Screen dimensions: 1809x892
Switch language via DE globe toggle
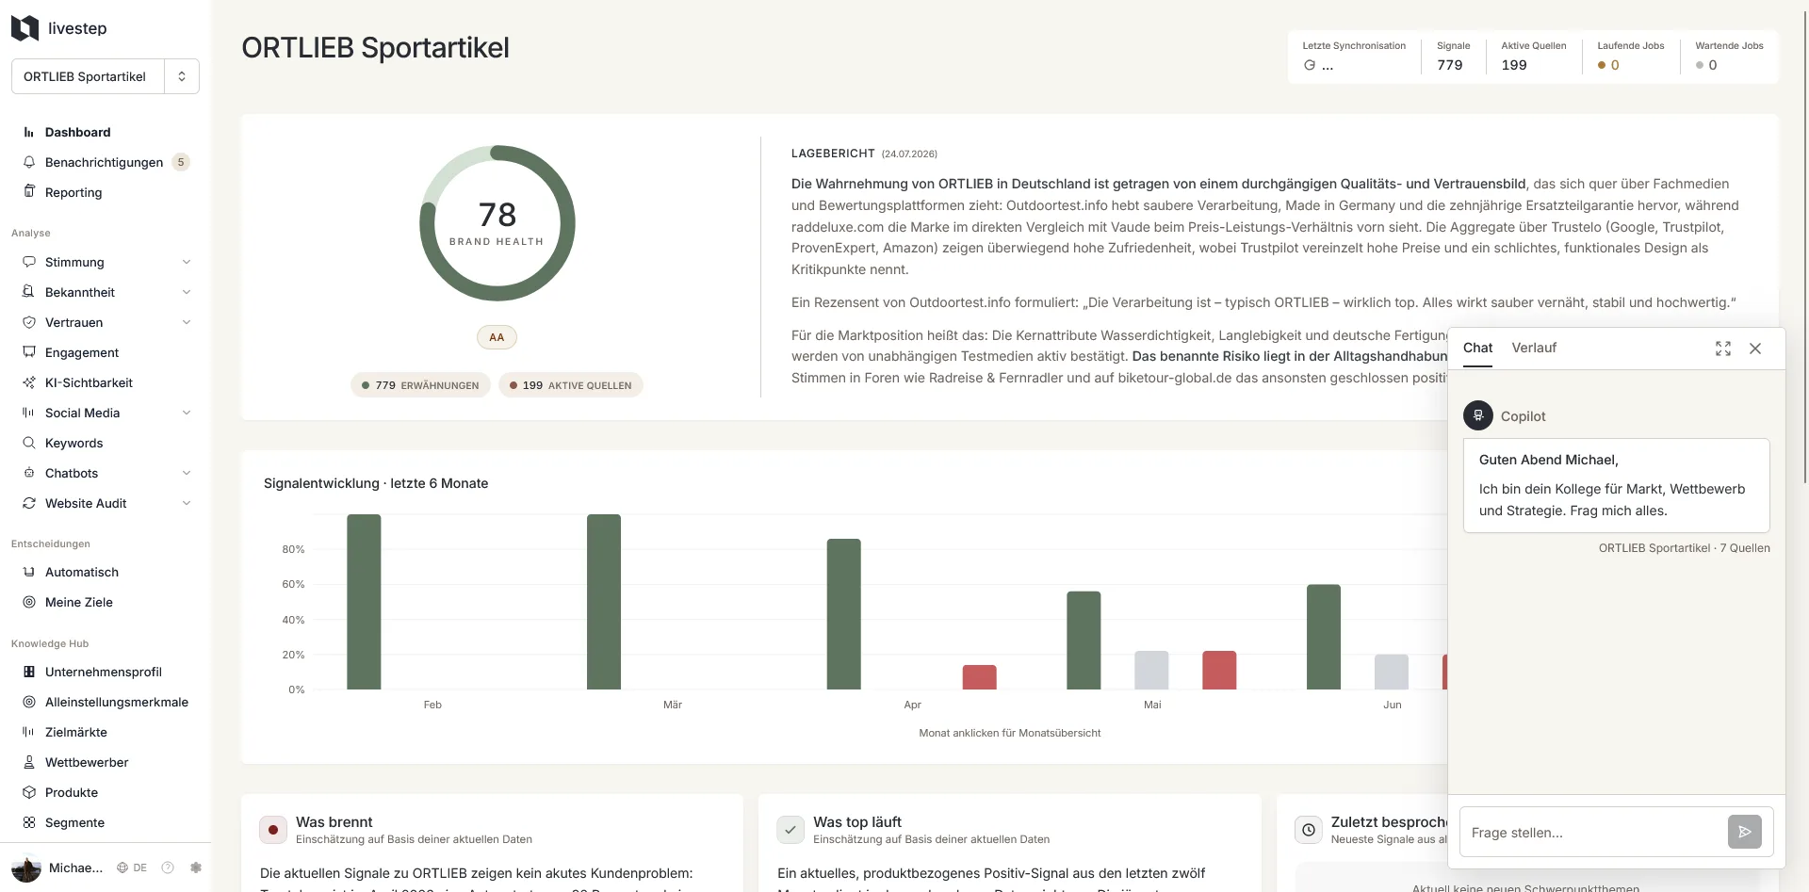(132, 868)
